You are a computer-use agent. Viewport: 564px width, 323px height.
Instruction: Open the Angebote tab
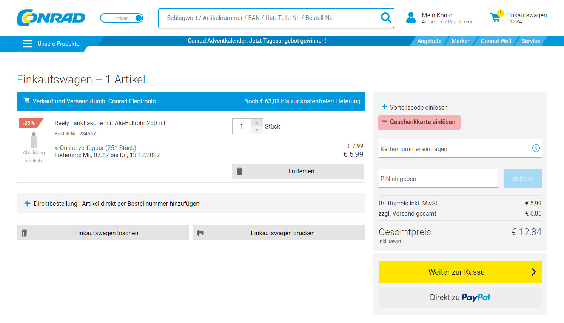[x=429, y=41]
